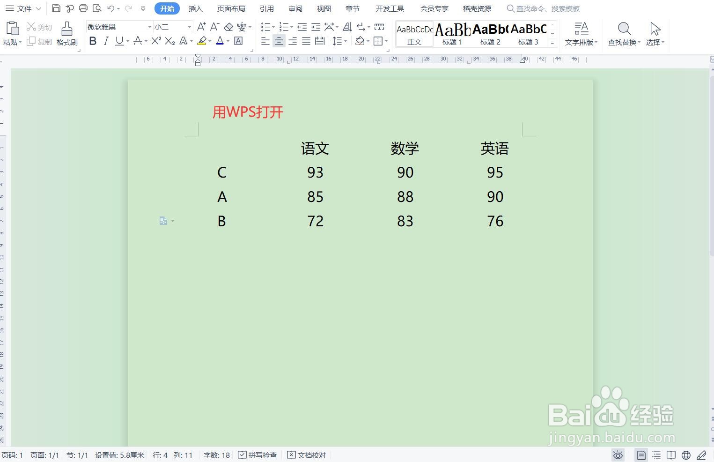Toggle Italic formatting

coord(106,41)
